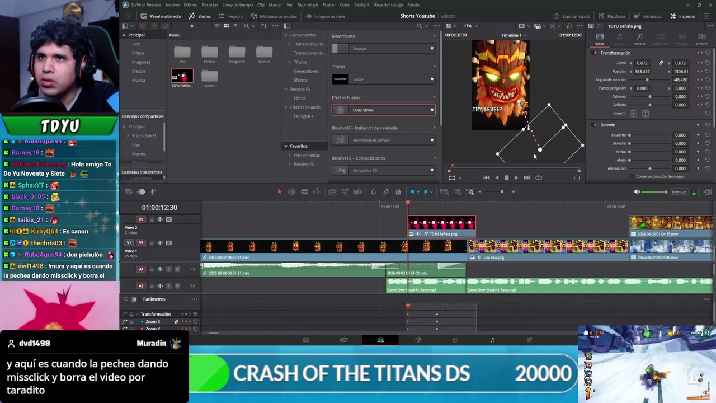Open the Fairlight page music note icon
This screenshot has width=716, height=403.
(492, 340)
